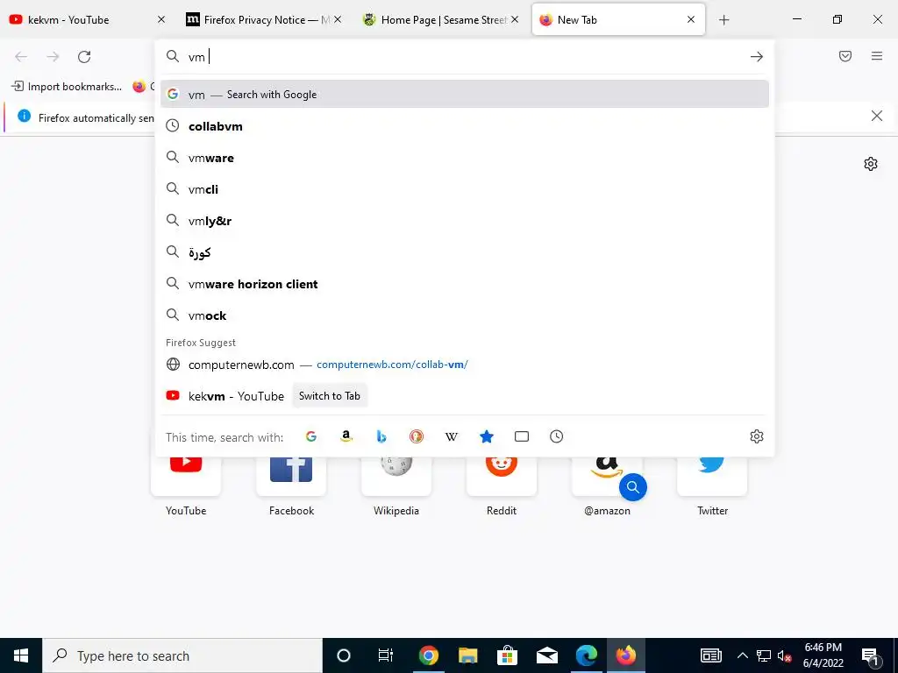
Task: Choose vmware horizon client suggestion
Action: (x=465, y=284)
